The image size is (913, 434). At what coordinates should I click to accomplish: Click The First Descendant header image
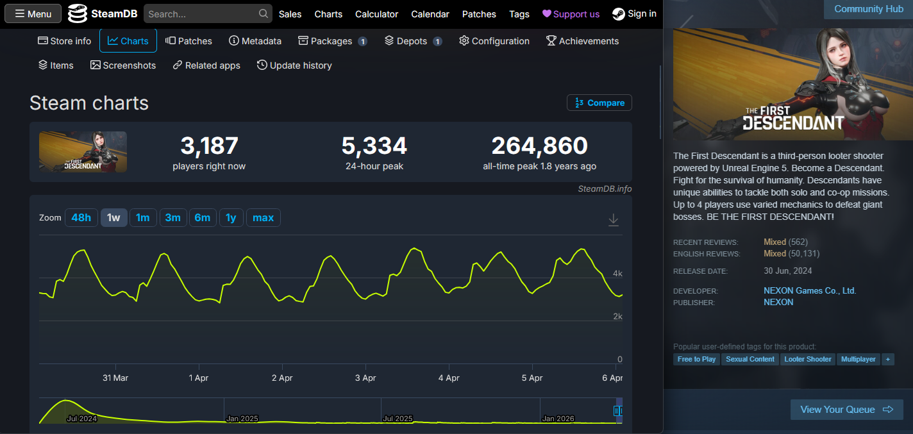click(792, 84)
